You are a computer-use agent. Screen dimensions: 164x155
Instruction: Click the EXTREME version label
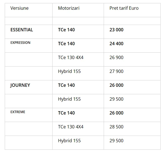point(18,112)
